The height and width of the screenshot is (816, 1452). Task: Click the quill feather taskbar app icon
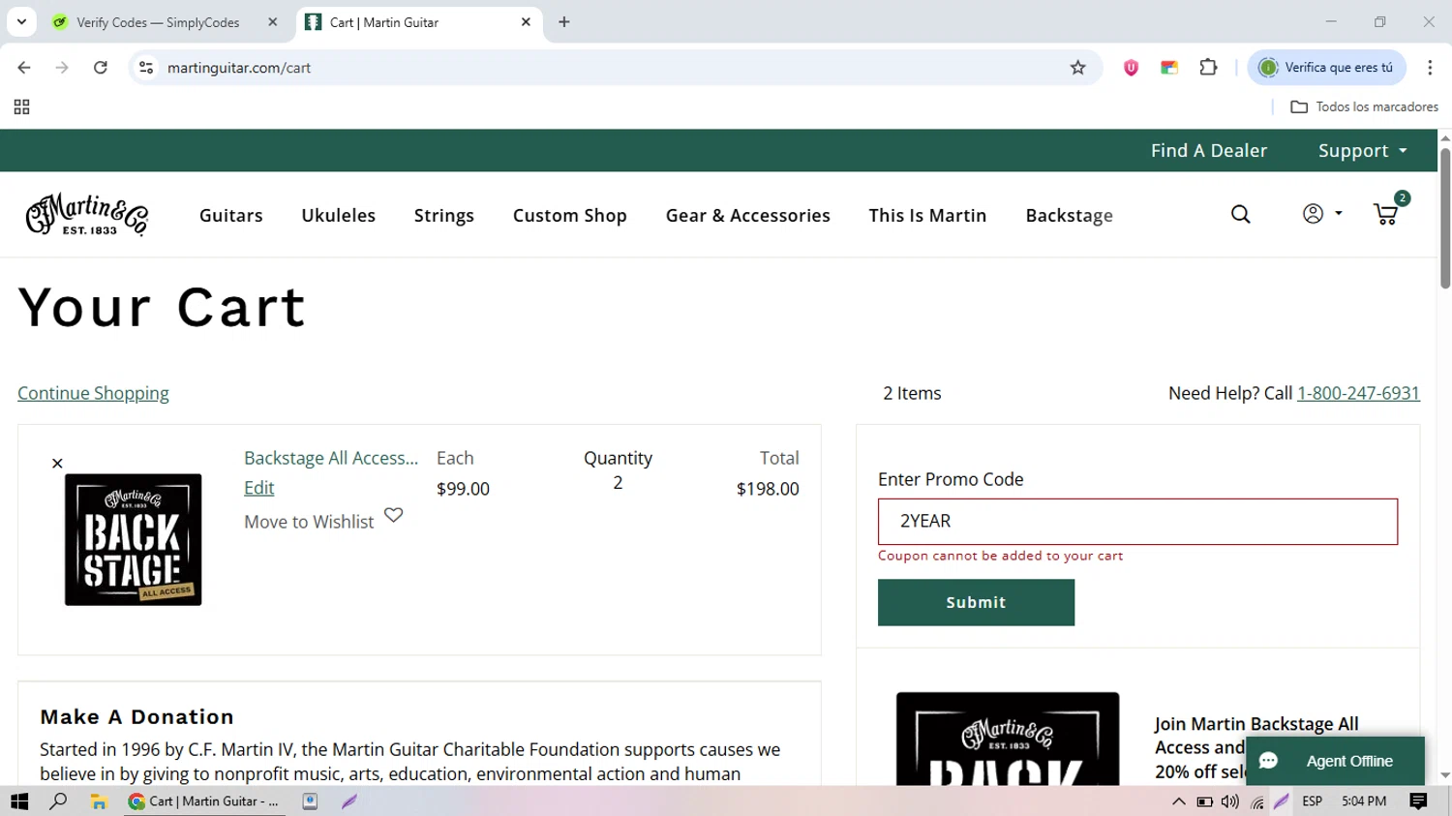tap(349, 801)
